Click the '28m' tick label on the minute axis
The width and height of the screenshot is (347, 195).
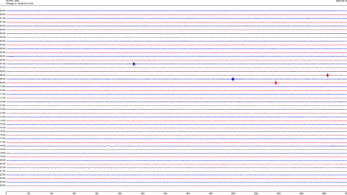324,194
